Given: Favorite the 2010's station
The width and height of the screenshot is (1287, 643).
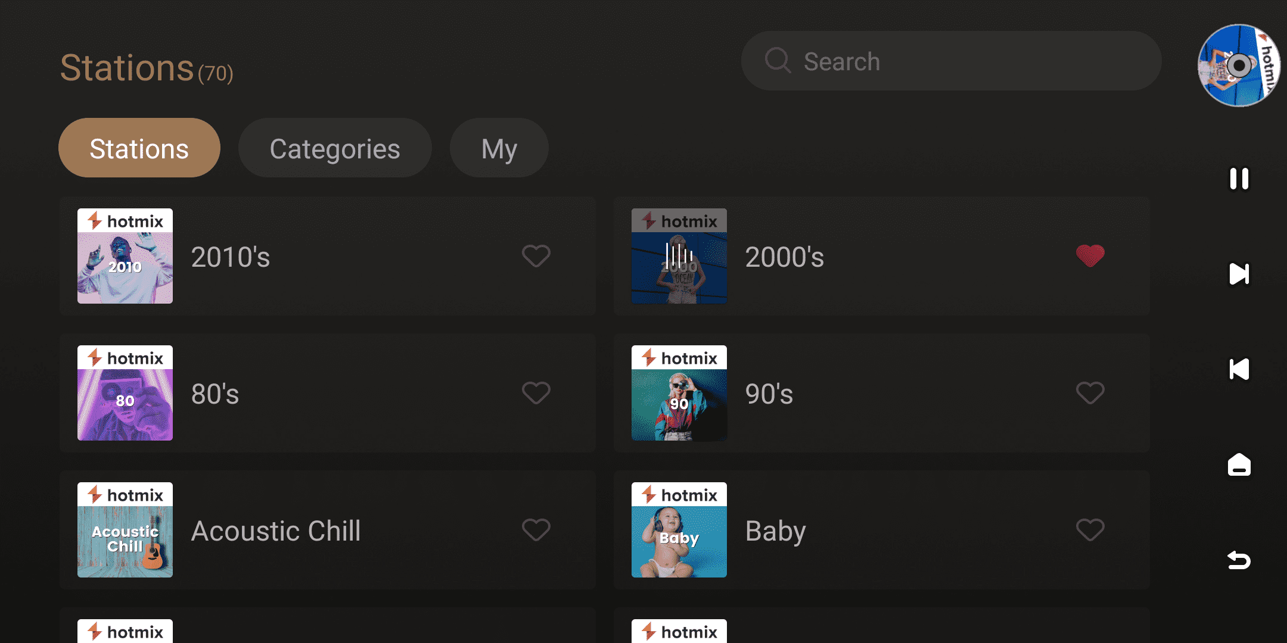Looking at the screenshot, I should click(x=536, y=256).
